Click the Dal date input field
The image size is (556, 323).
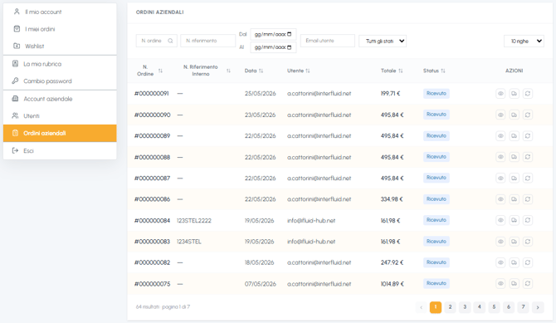coord(273,34)
